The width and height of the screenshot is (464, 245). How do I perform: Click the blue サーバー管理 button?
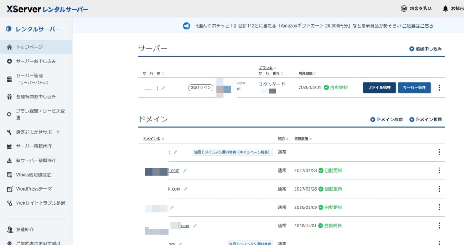click(414, 87)
